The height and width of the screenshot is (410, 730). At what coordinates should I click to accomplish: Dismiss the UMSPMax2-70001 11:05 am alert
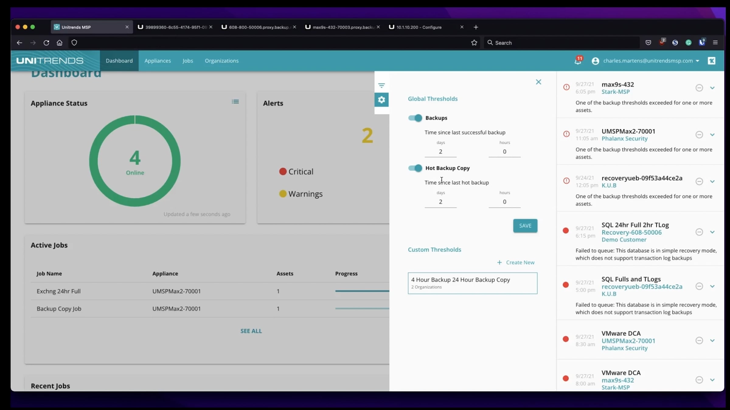(x=699, y=135)
